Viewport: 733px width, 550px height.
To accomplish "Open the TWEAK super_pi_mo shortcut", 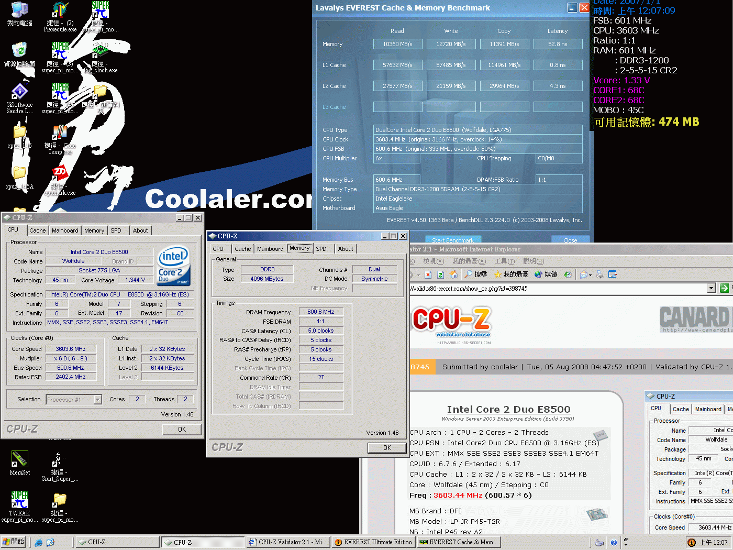I will pyautogui.click(x=19, y=507).
